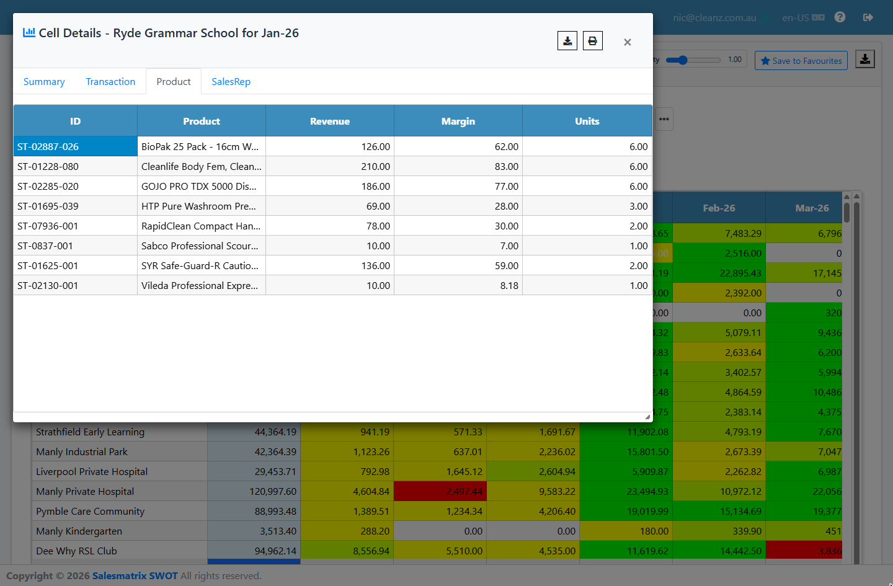Click the star Save to Favourites button
Image resolution: width=893 pixels, height=586 pixels.
(801, 61)
